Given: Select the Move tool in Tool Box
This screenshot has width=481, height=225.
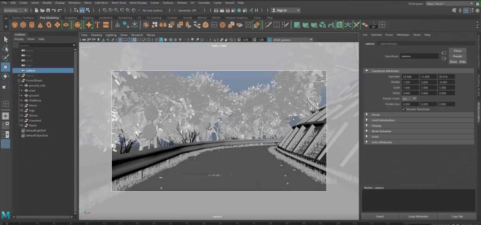Looking at the screenshot, I should pyautogui.click(x=6, y=67).
